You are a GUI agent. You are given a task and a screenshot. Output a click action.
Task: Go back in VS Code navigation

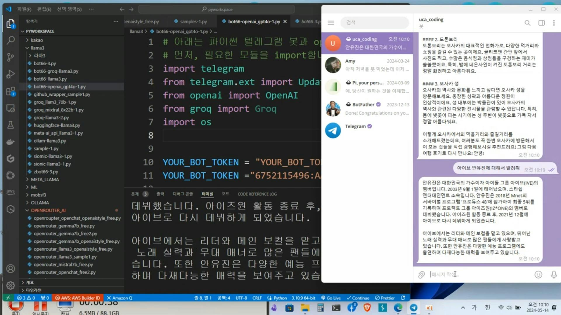click(x=122, y=9)
